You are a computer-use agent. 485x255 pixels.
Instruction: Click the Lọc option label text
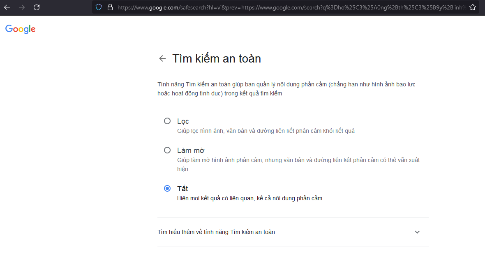click(x=183, y=121)
